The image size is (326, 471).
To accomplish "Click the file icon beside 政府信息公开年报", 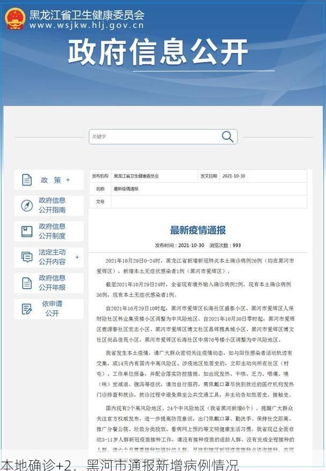I will pos(27,283).
